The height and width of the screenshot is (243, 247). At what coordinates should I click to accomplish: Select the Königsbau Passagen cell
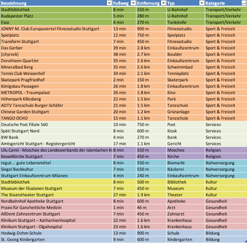(x=56, y=86)
